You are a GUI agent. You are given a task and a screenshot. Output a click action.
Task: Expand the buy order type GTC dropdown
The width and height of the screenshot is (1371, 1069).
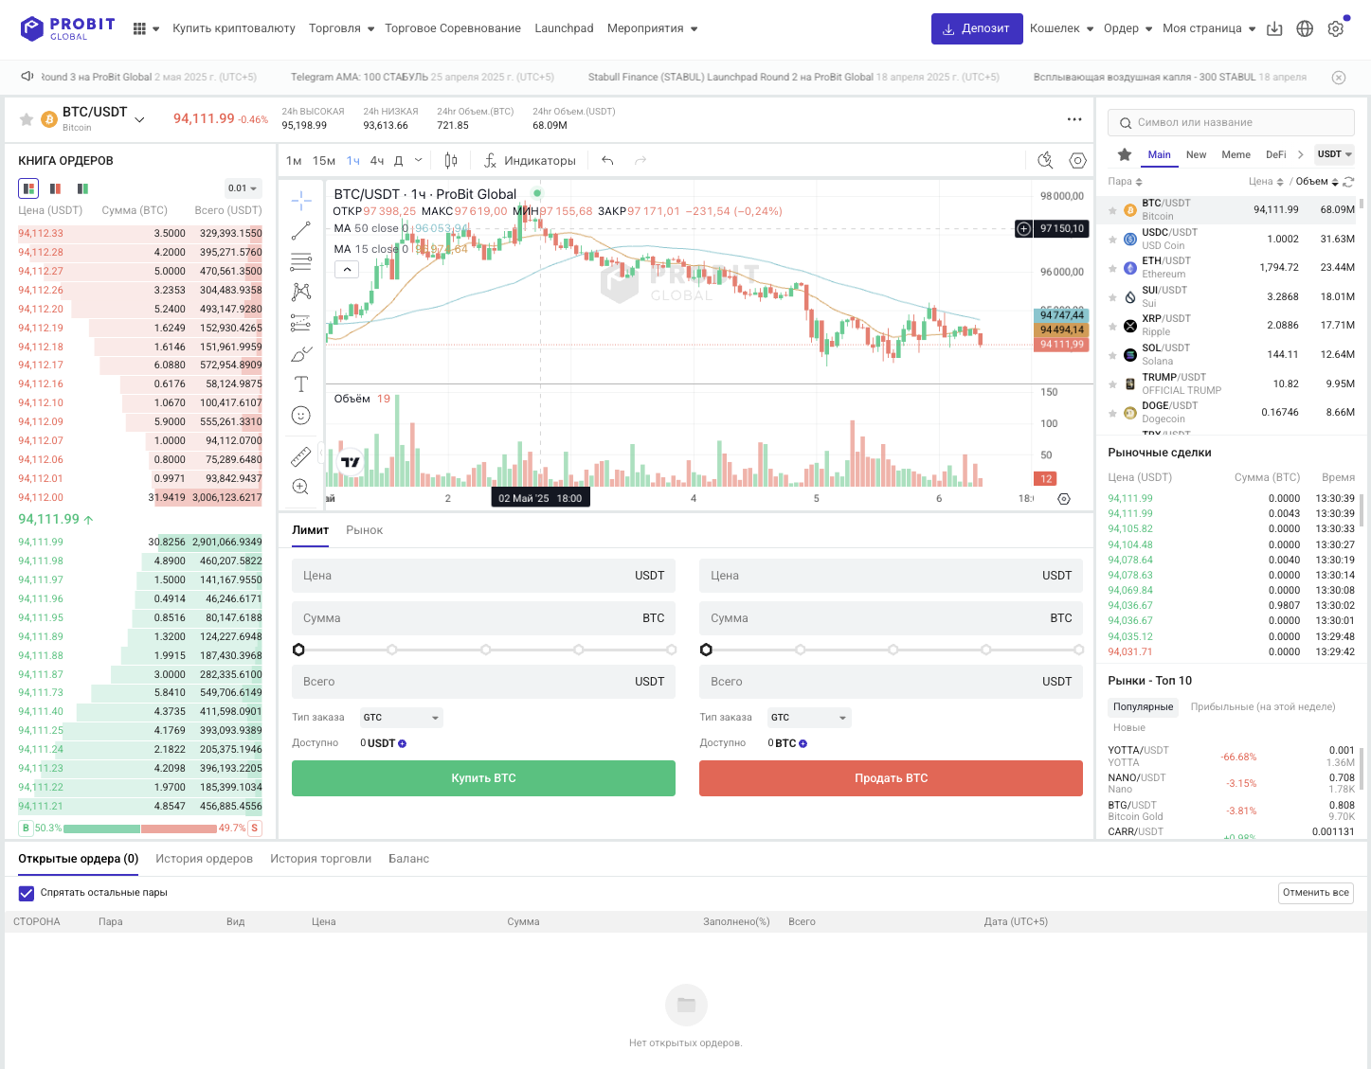click(401, 718)
